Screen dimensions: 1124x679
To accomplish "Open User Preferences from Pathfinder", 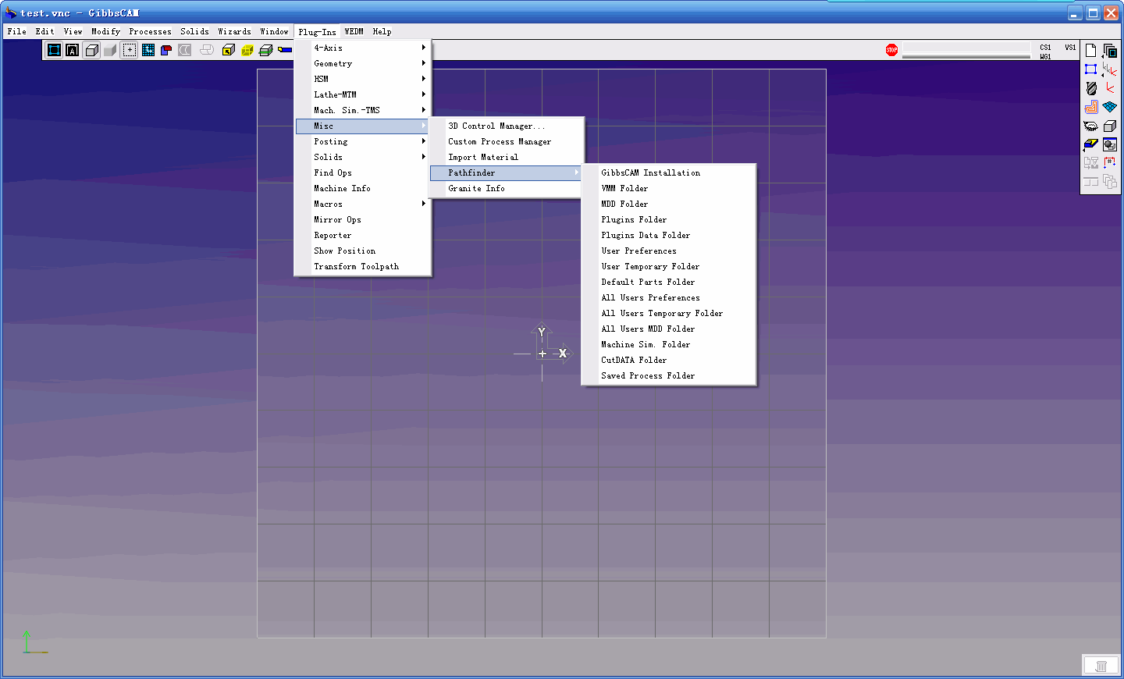I will tap(669, 251).
